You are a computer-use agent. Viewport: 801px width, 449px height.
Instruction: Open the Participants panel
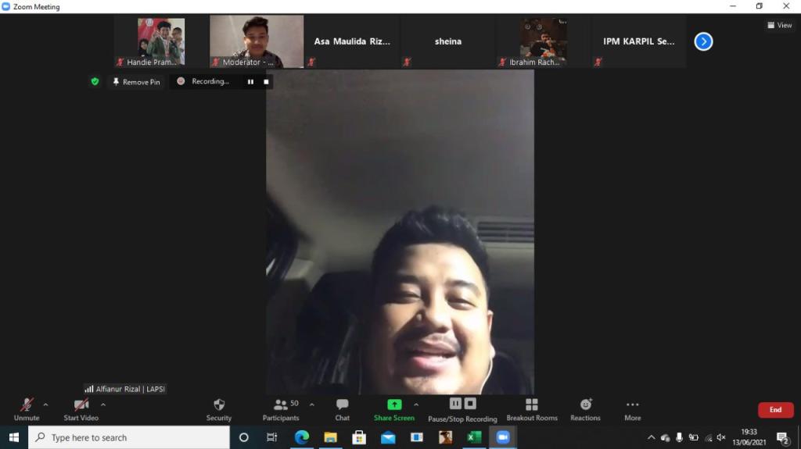pos(281,408)
